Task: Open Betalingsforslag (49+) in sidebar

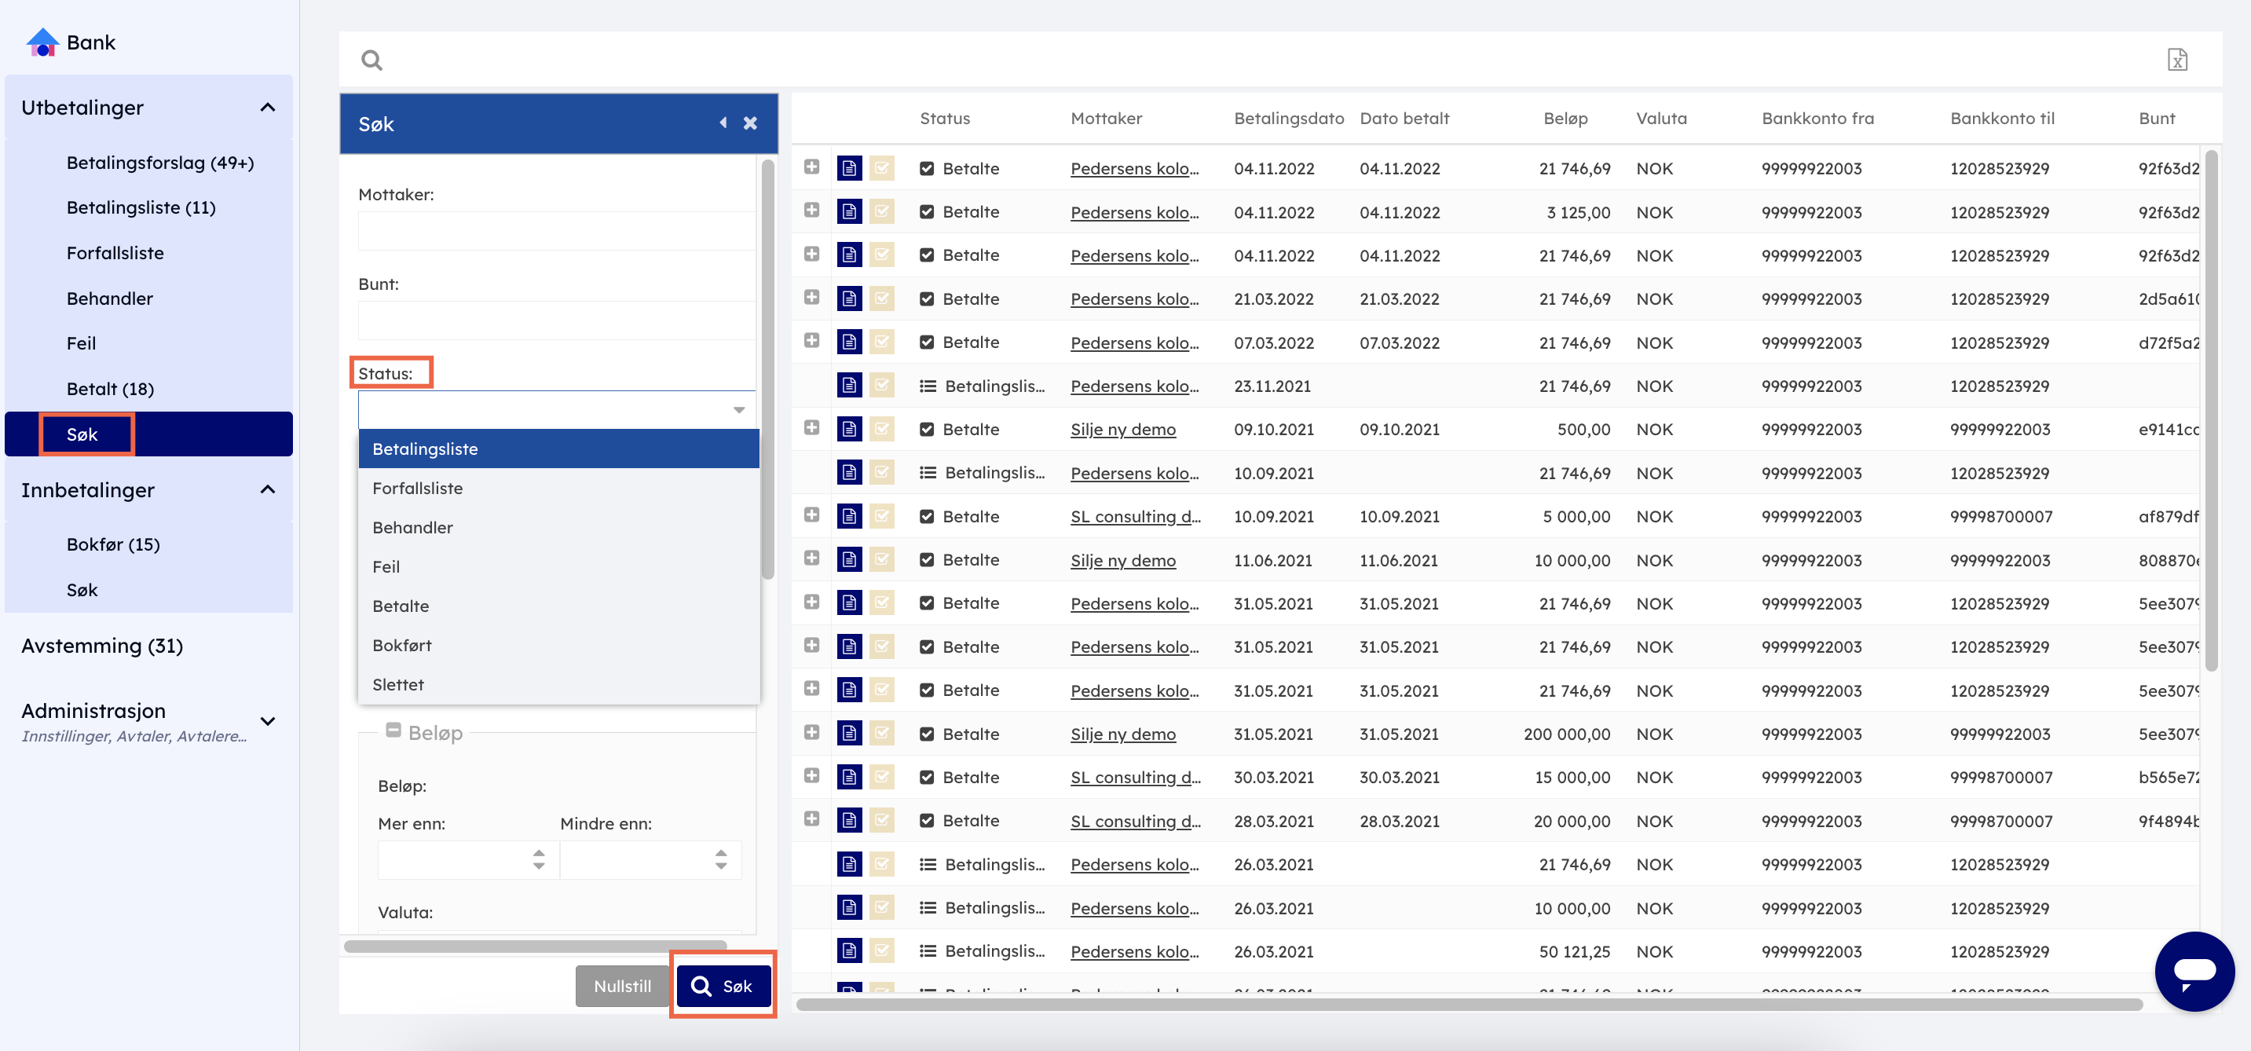Action: point(160,163)
